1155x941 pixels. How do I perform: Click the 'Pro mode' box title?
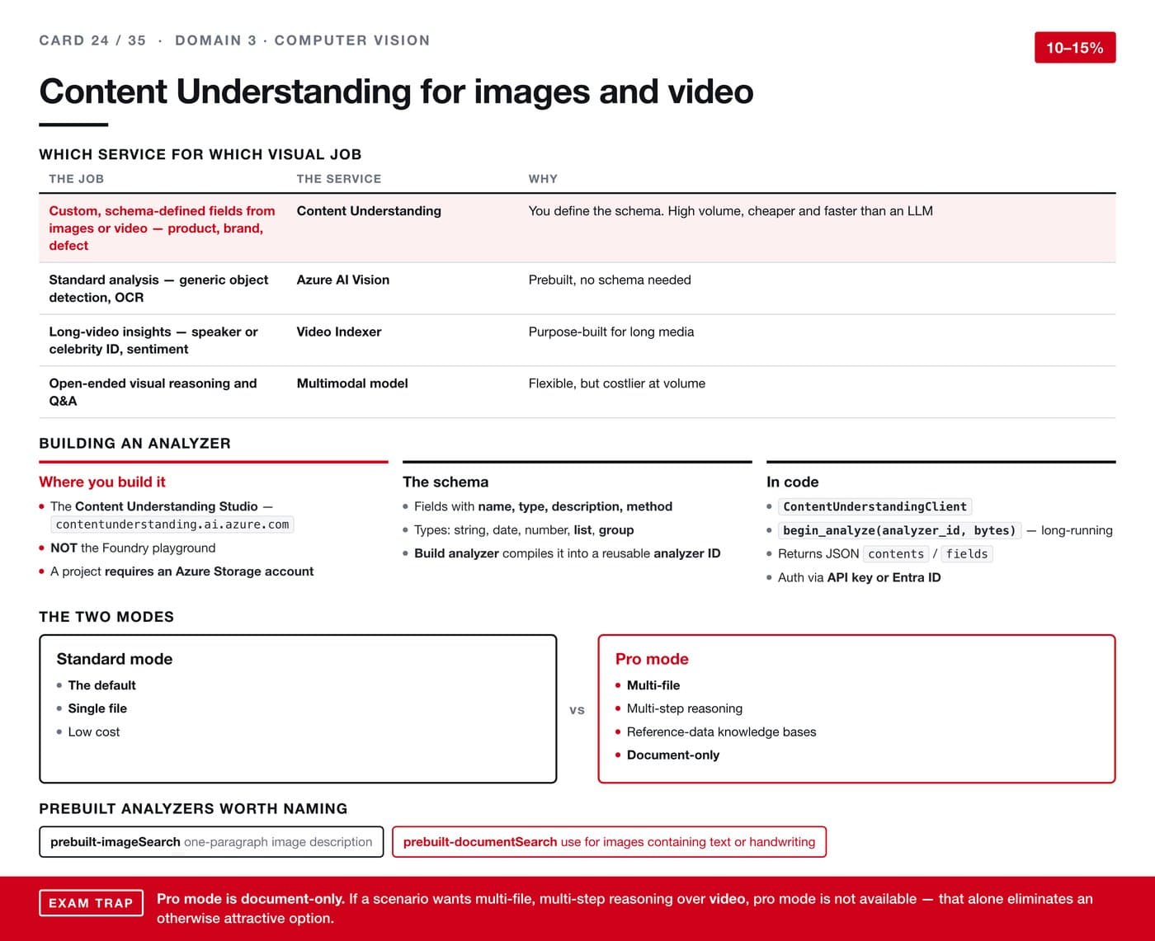click(652, 659)
